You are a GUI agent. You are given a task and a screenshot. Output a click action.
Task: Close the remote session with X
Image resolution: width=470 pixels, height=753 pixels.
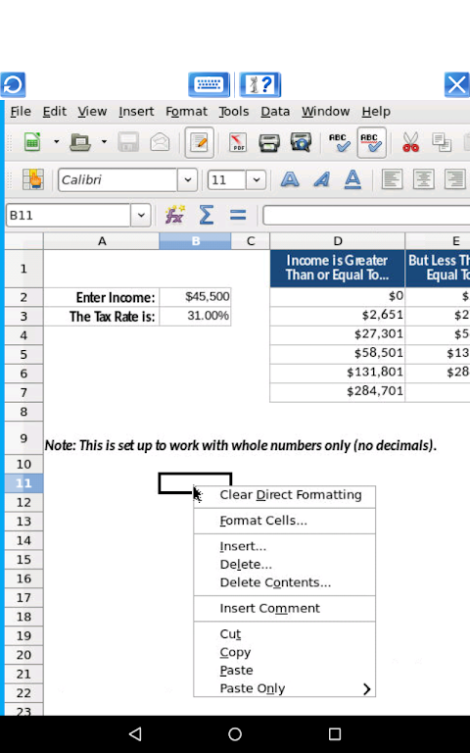click(x=456, y=84)
